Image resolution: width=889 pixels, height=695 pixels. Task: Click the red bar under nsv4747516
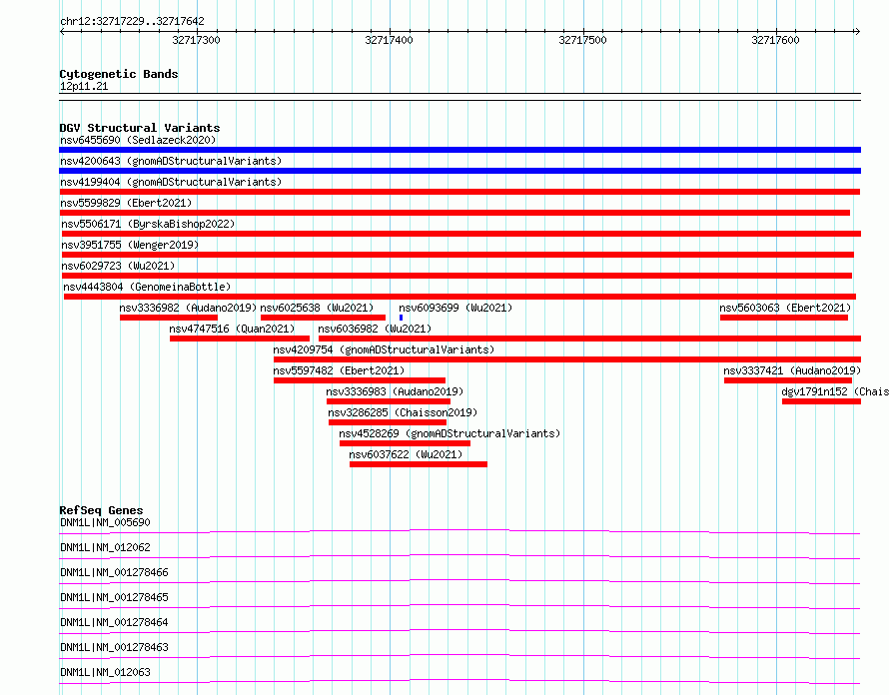240,339
